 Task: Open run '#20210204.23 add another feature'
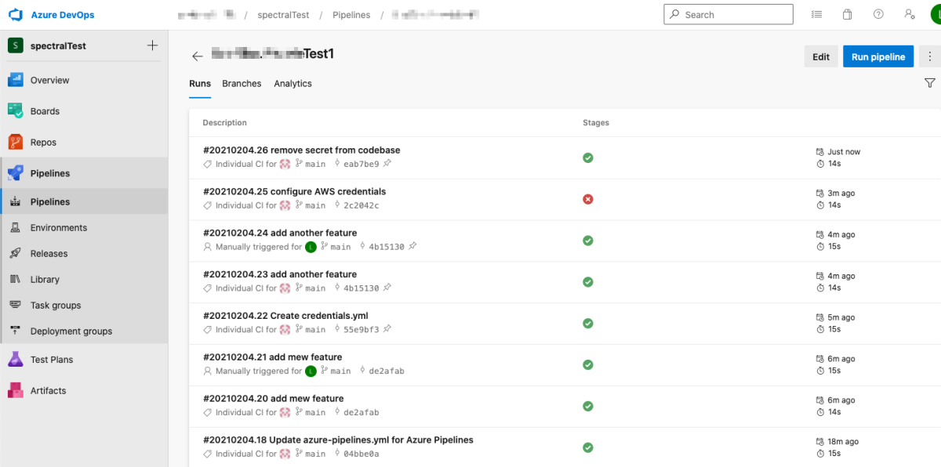(x=280, y=274)
